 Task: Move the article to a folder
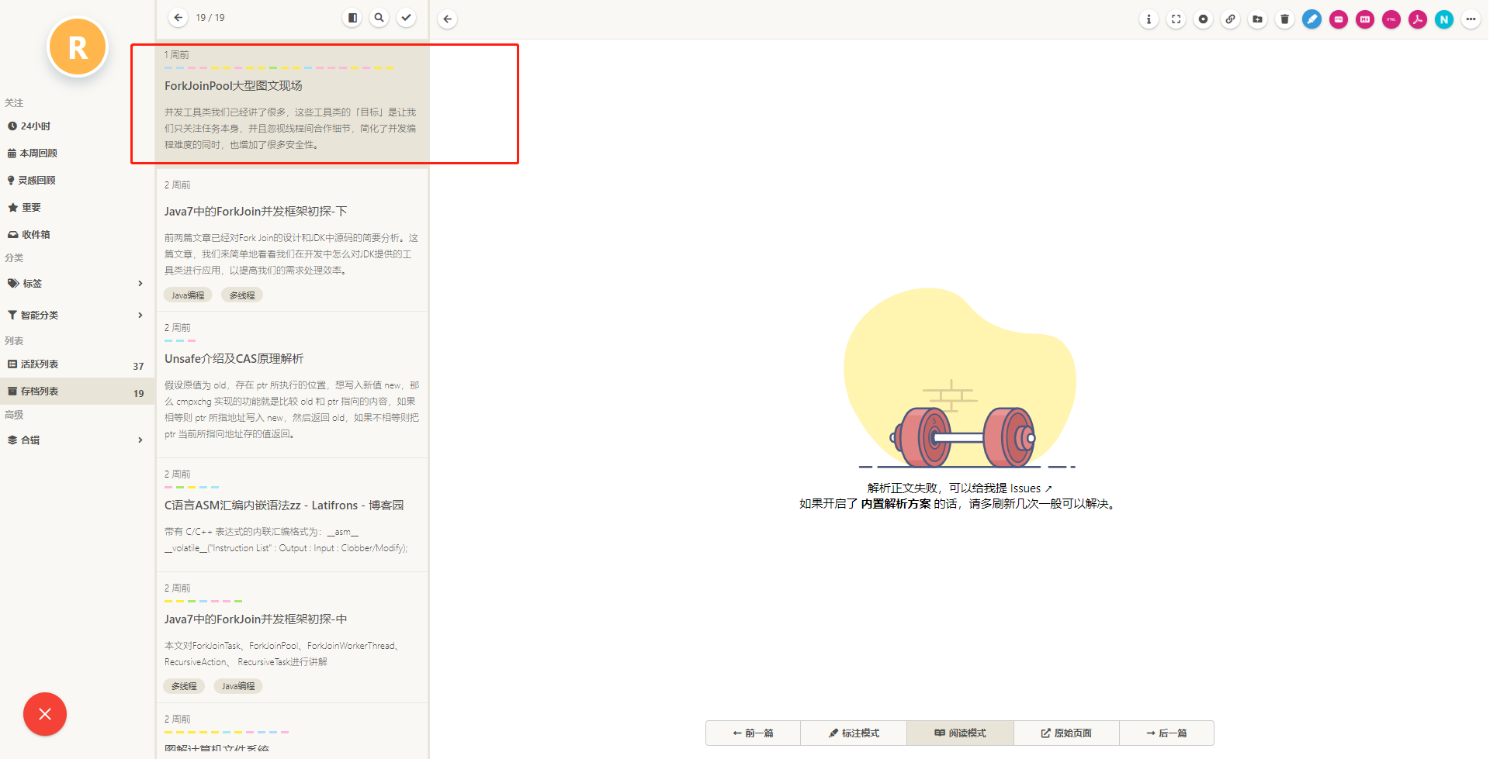pos(1257,19)
